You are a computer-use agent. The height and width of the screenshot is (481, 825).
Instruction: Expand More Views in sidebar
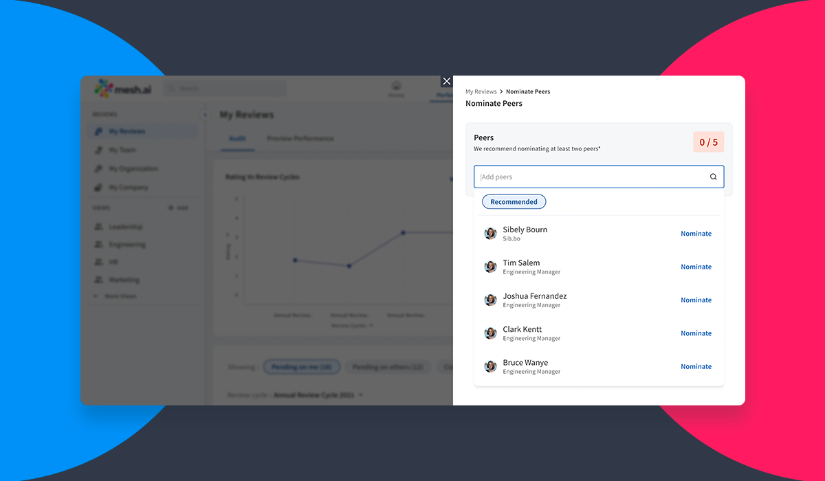[x=115, y=296]
